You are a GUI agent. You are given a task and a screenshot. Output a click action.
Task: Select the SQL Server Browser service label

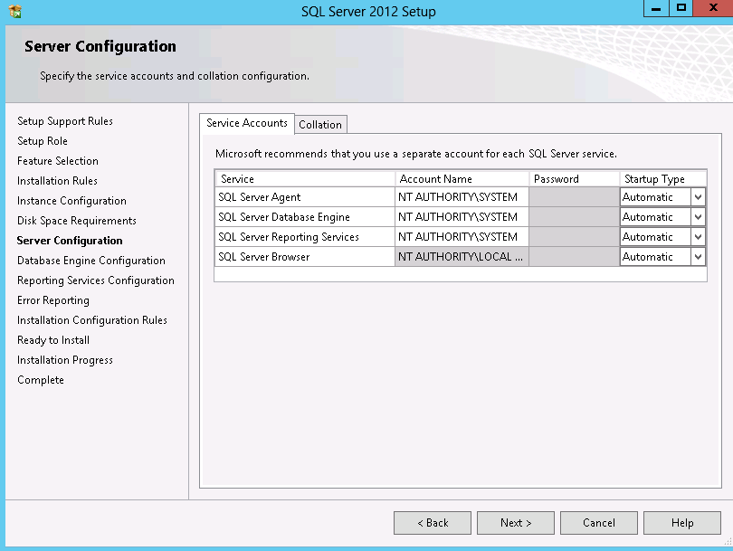click(263, 257)
